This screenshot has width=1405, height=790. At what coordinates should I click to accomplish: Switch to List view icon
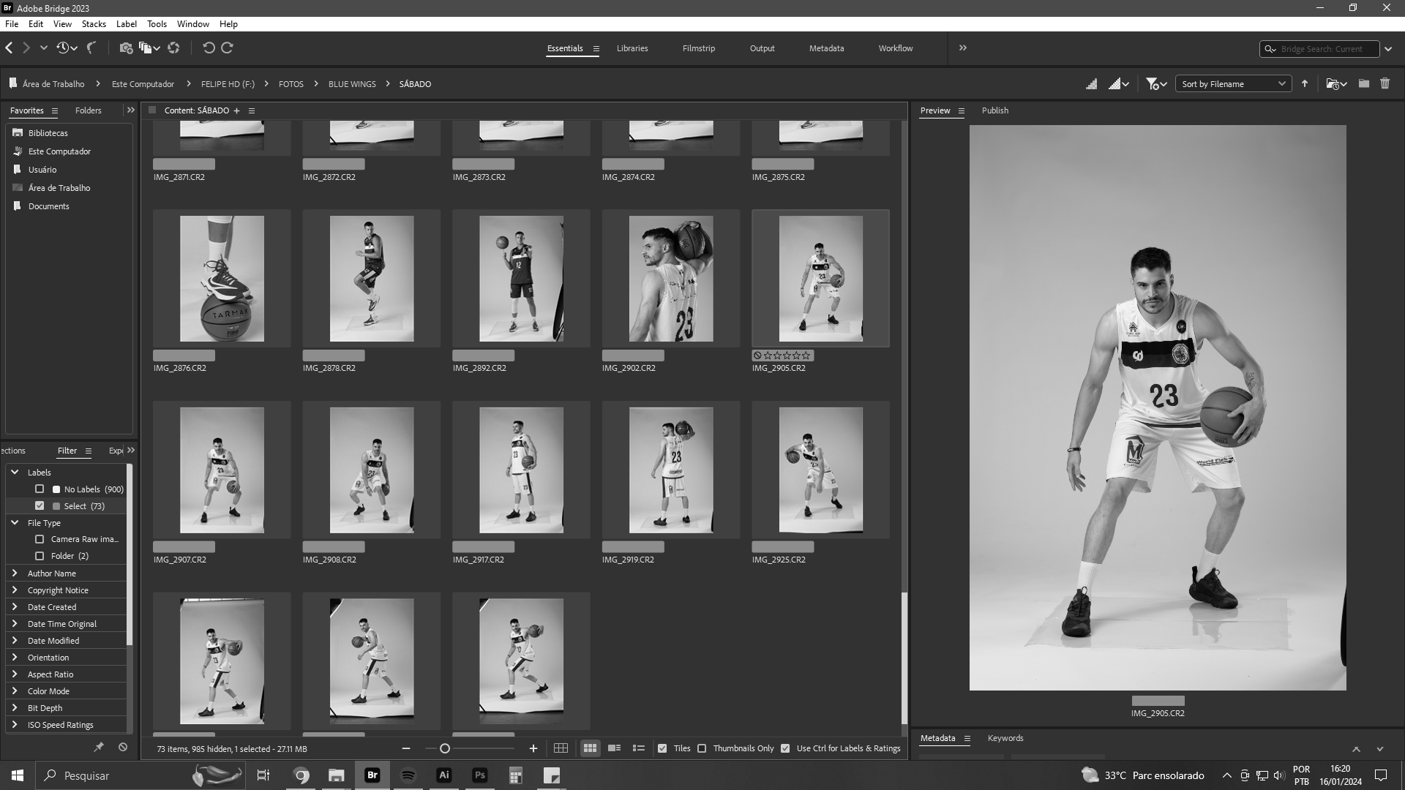click(638, 748)
